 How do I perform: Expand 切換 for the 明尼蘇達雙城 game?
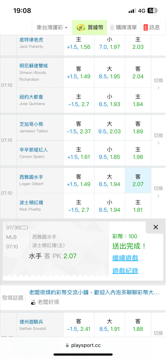pyautogui.click(x=158, y=84)
